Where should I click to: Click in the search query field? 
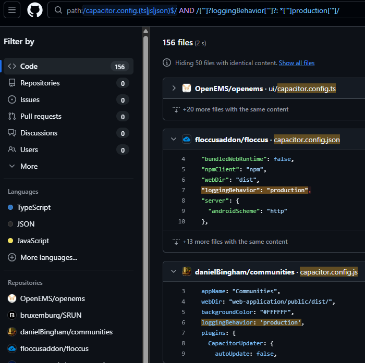tap(209, 10)
